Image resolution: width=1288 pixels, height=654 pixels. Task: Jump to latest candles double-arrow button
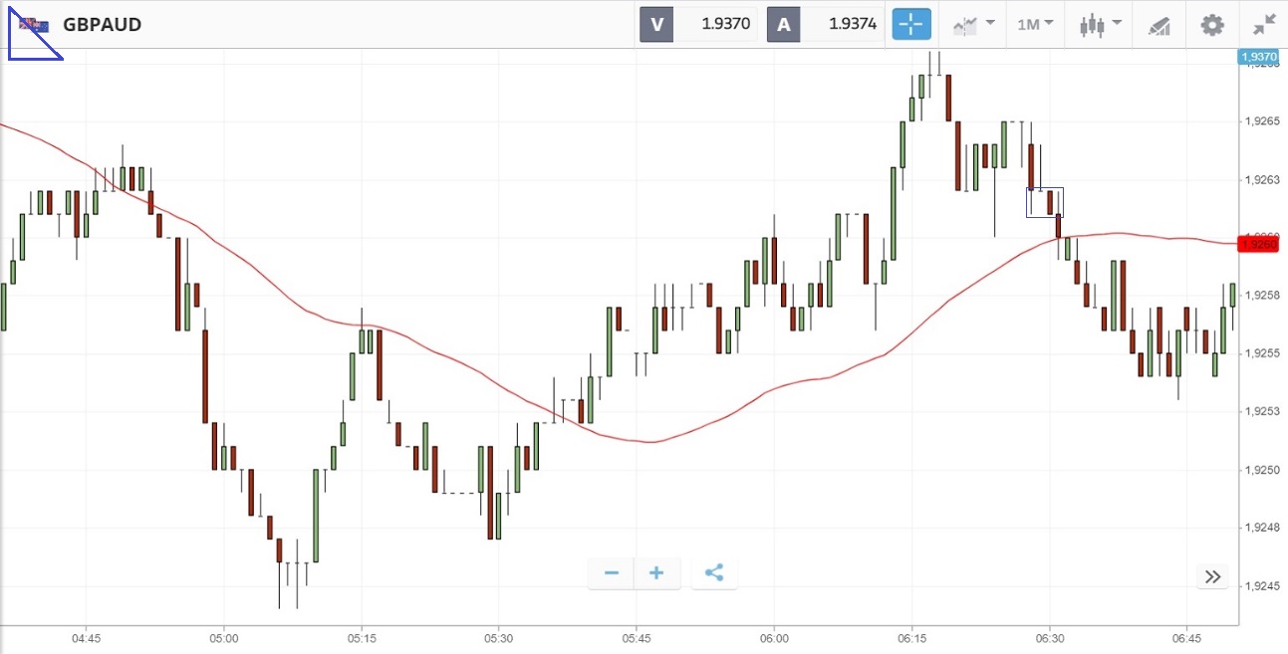(x=1212, y=576)
